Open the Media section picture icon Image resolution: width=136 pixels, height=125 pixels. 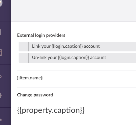tap(1, 53)
